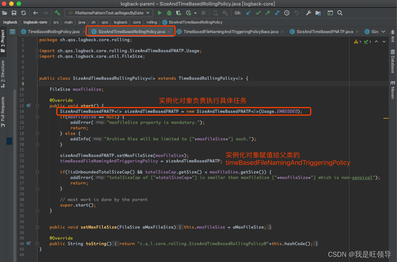This screenshot has height=262, width=397.
Task: Build the project with the hammer icon
Action: [57, 13]
